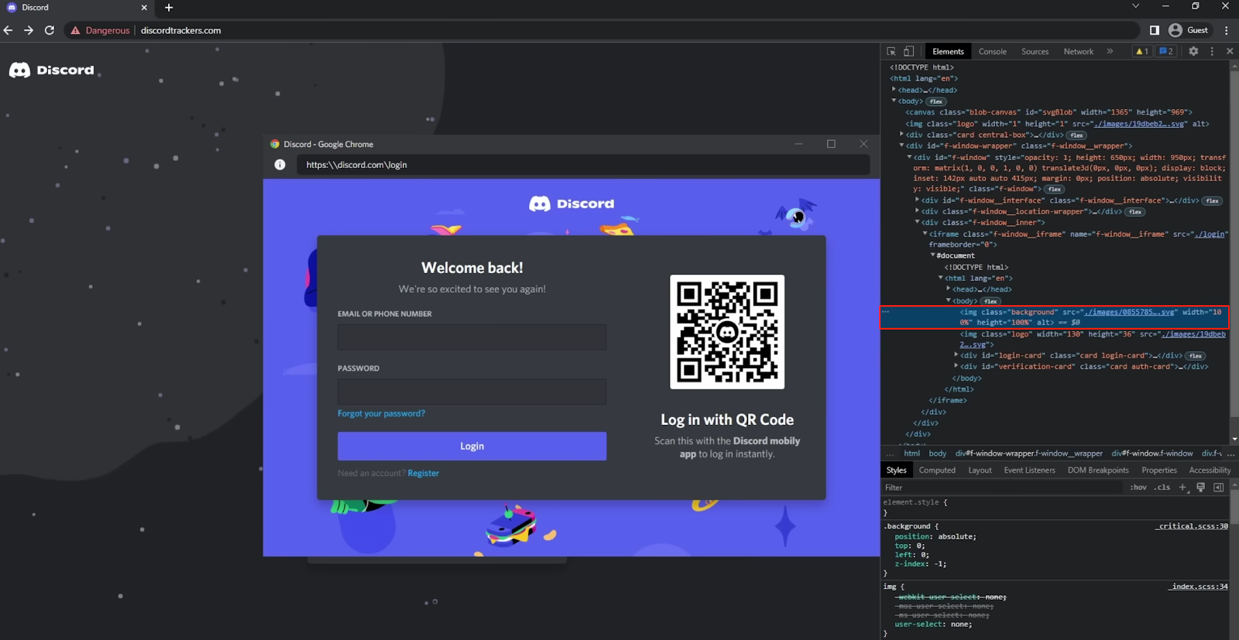The width and height of the screenshot is (1239, 640).
Task: Expand the f-window__interface div node
Action: pyautogui.click(x=917, y=200)
